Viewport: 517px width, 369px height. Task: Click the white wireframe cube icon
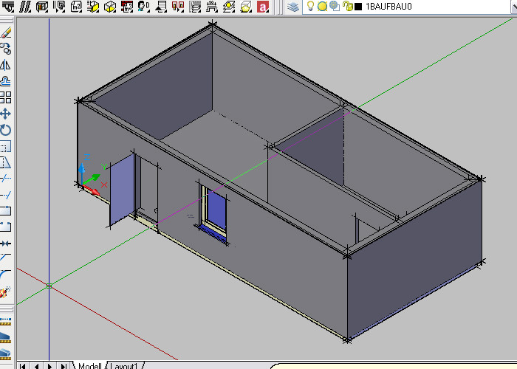(x=110, y=7)
